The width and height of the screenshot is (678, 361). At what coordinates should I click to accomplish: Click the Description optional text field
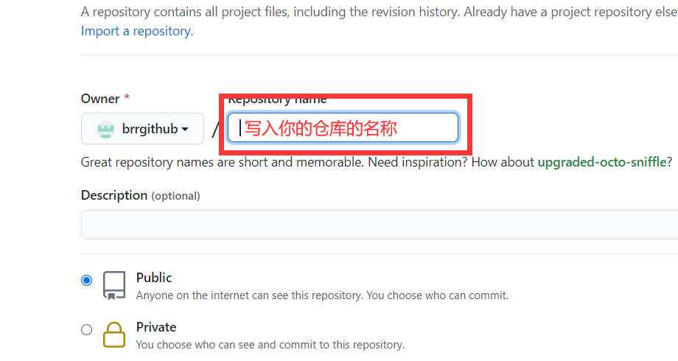pyautogui.click(x=380, y=225)
